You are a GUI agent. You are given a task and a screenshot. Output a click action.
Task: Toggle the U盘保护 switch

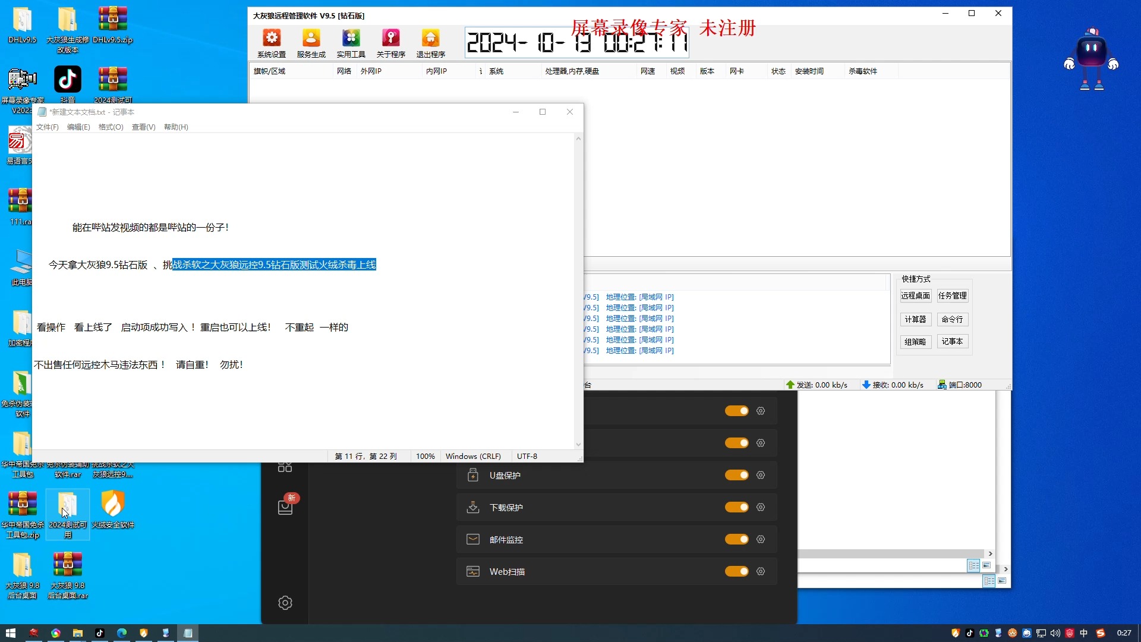(x=736, y=475)
